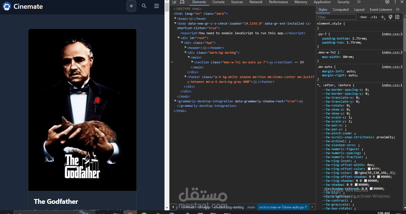Open the search icon in Cinemate header

tap(144, 6)
